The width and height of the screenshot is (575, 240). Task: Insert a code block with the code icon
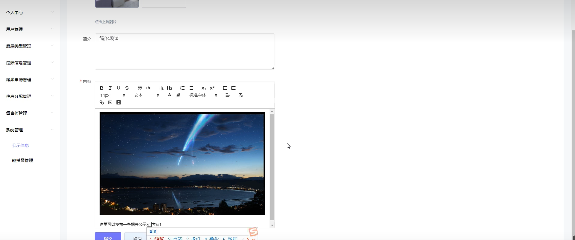click(x=148, y=88)
